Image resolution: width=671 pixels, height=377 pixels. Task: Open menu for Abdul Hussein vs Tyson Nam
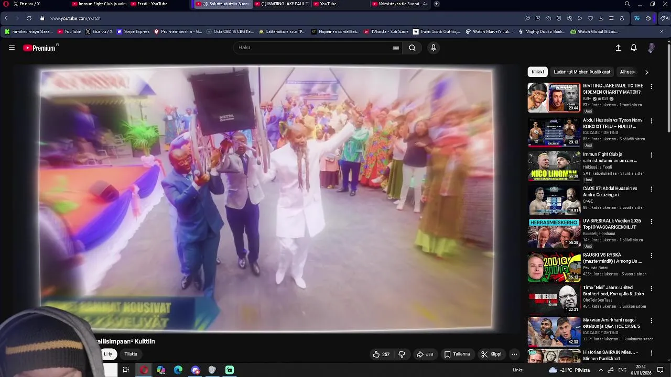point(652,121)
